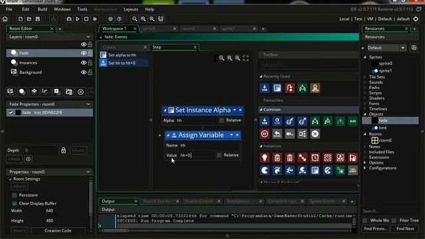Pick the brown stamp icon in Recently Used

pyautogui.click(x=315, y=88)
